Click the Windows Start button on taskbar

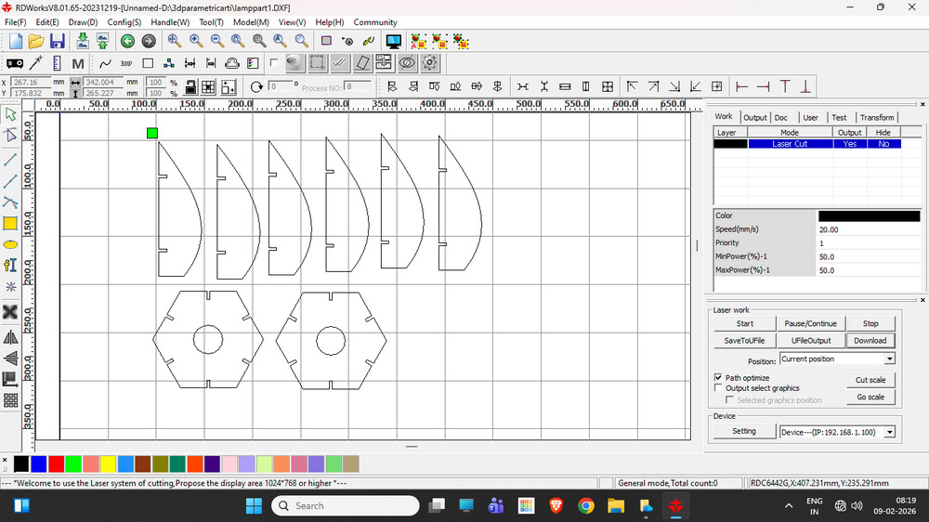(x=255, y=506)
